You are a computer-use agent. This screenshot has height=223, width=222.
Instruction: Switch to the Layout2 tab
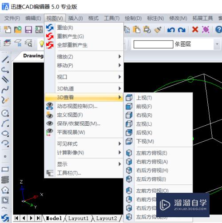click(107, 218)
